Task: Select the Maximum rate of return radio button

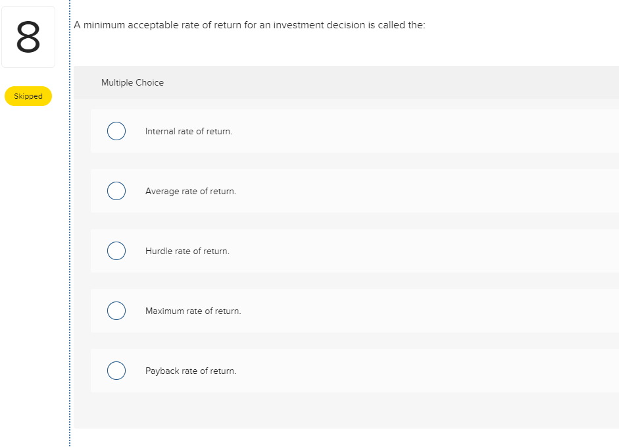Action: tap(116, 310)
